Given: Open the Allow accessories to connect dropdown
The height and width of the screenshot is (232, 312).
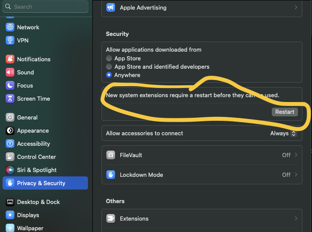Looking at the screenshot, I should (284, 134).
